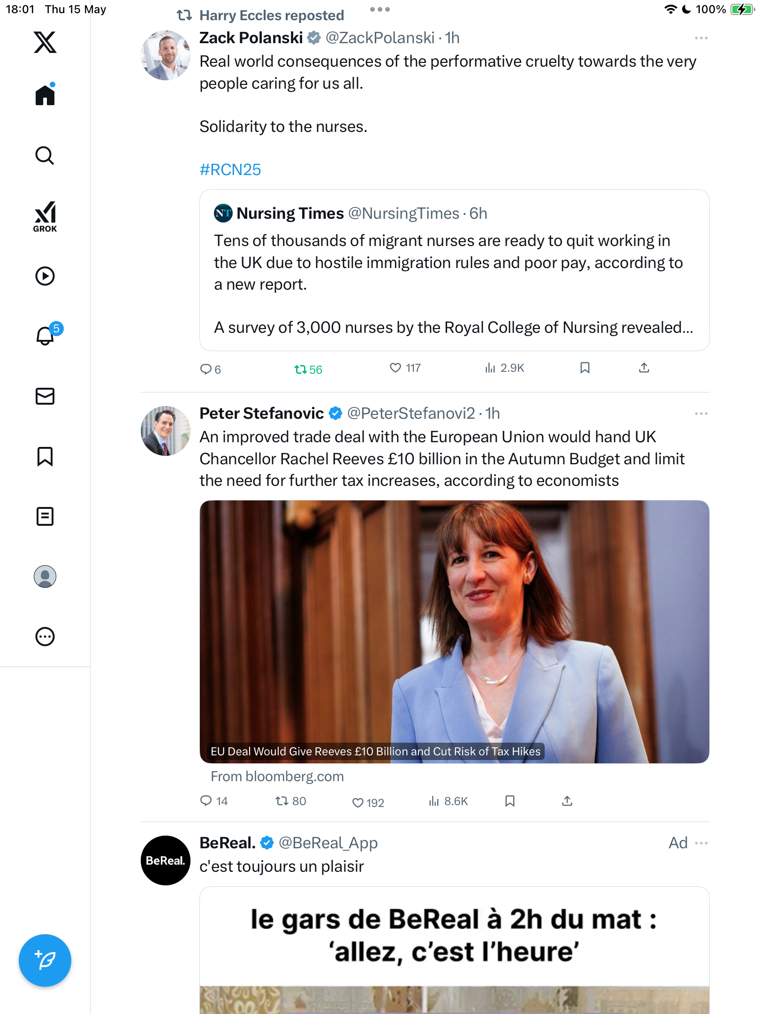Open the Search icon in sidebar
Viewport: 760px width, 1014px height.
point(45,155)
